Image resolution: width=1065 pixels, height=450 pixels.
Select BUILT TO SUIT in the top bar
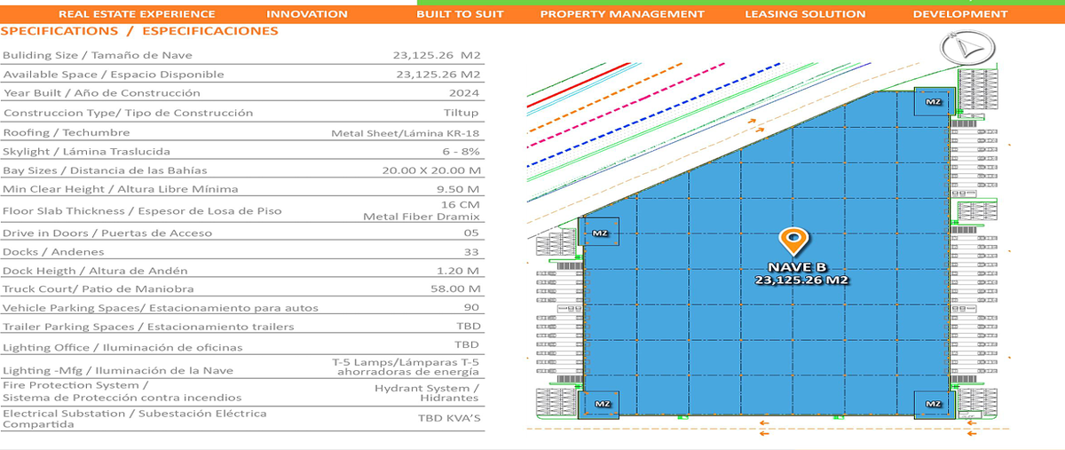460,13
